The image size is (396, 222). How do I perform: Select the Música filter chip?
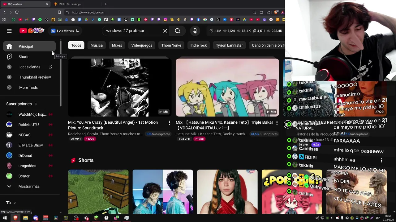[97, 45]
